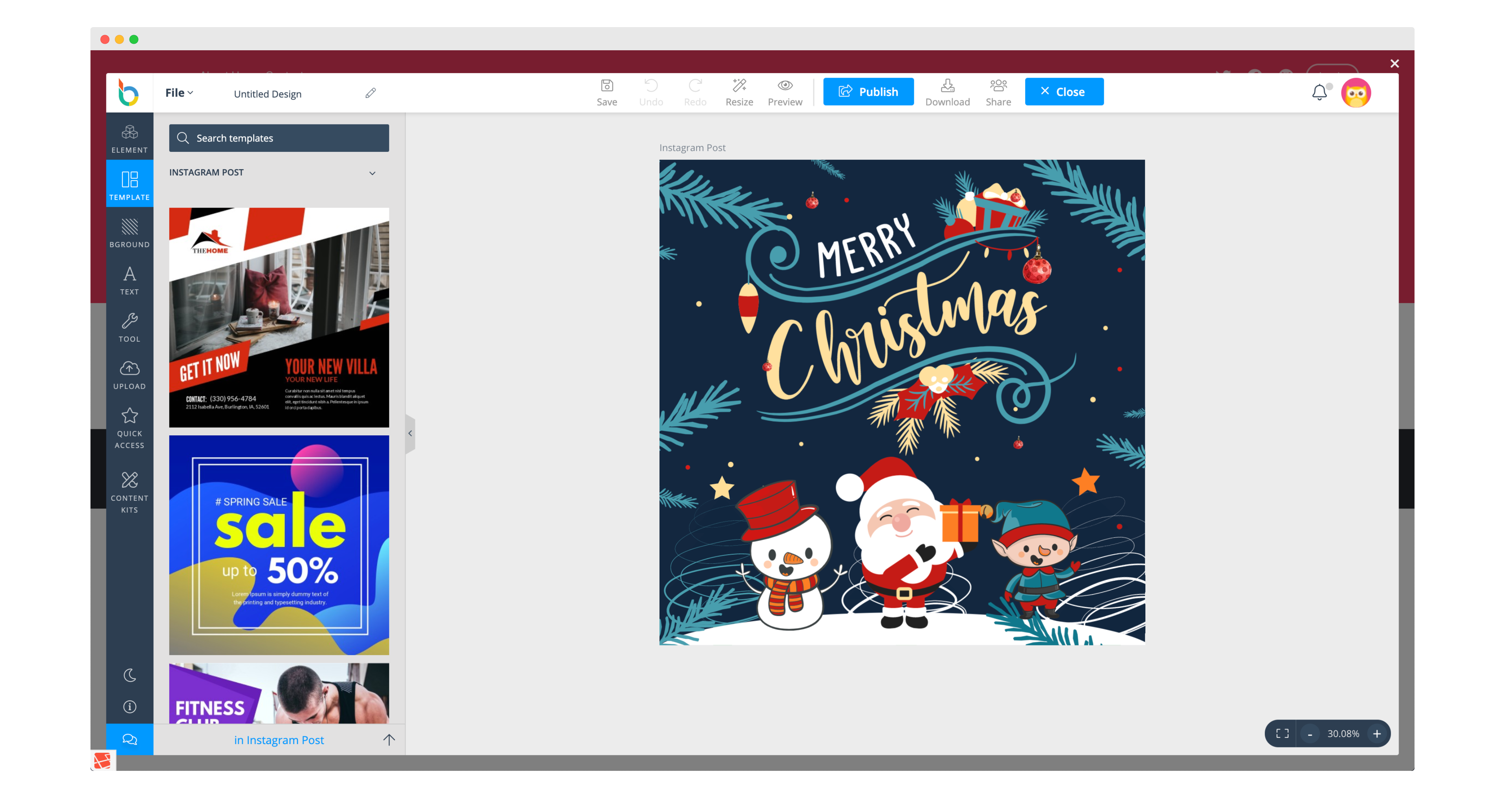Toggle dark mode moon icon

point(129,675)
